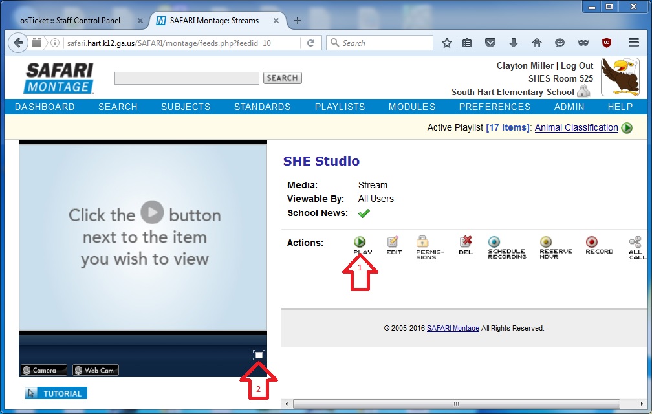
Task: Click the Reserve NDVR icon
Action: point(546,242)
